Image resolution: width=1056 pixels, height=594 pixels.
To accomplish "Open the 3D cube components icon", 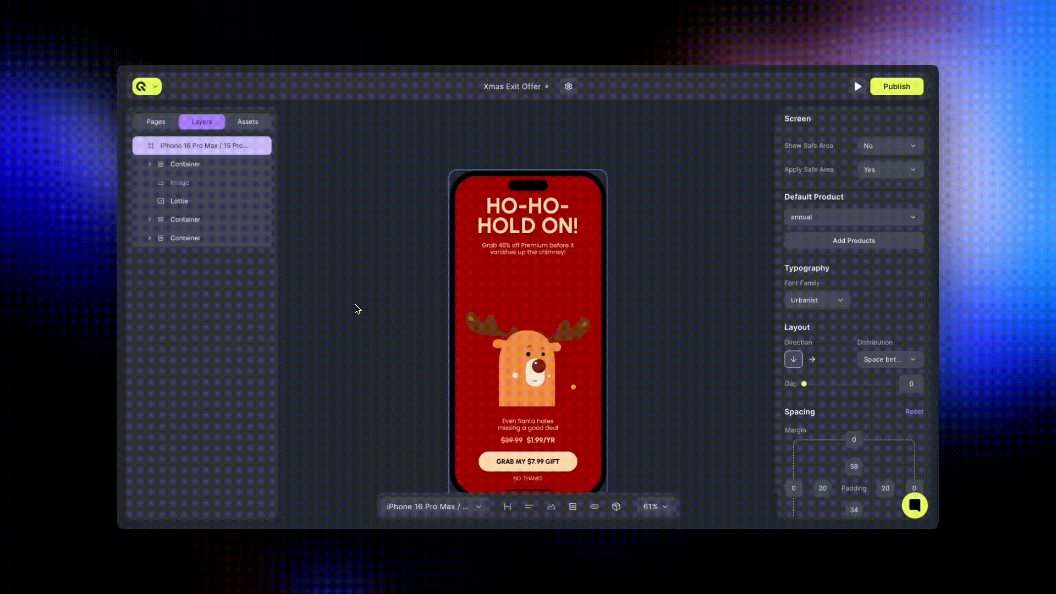I will click(x=616, y=507).
